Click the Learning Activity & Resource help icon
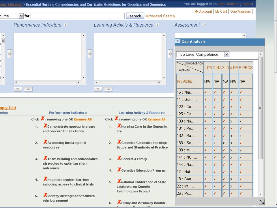 (x=158, y=25)
